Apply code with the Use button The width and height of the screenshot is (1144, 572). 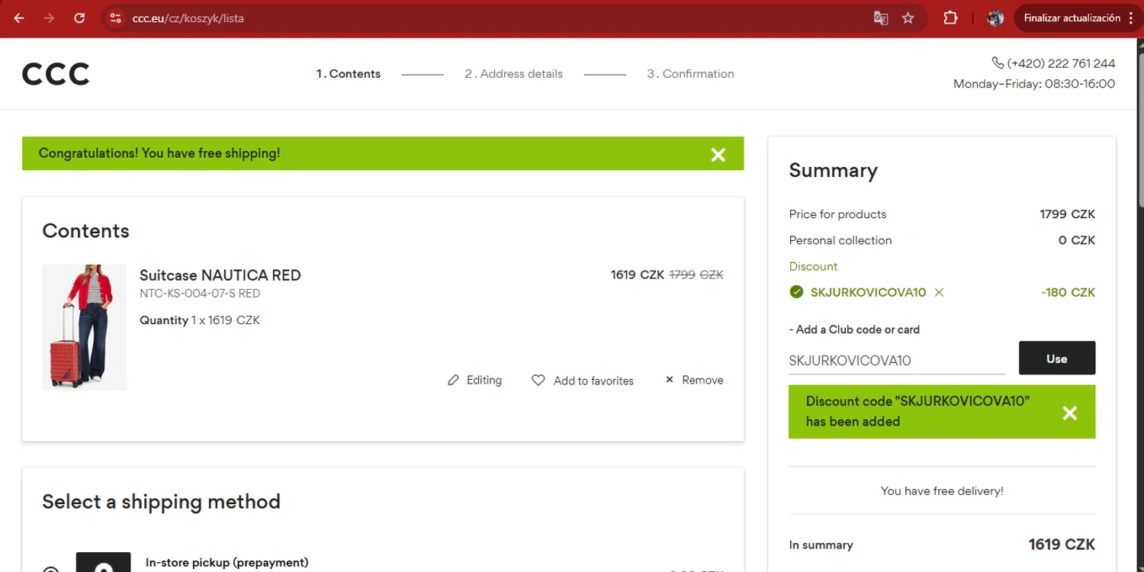pos(1057,358)
